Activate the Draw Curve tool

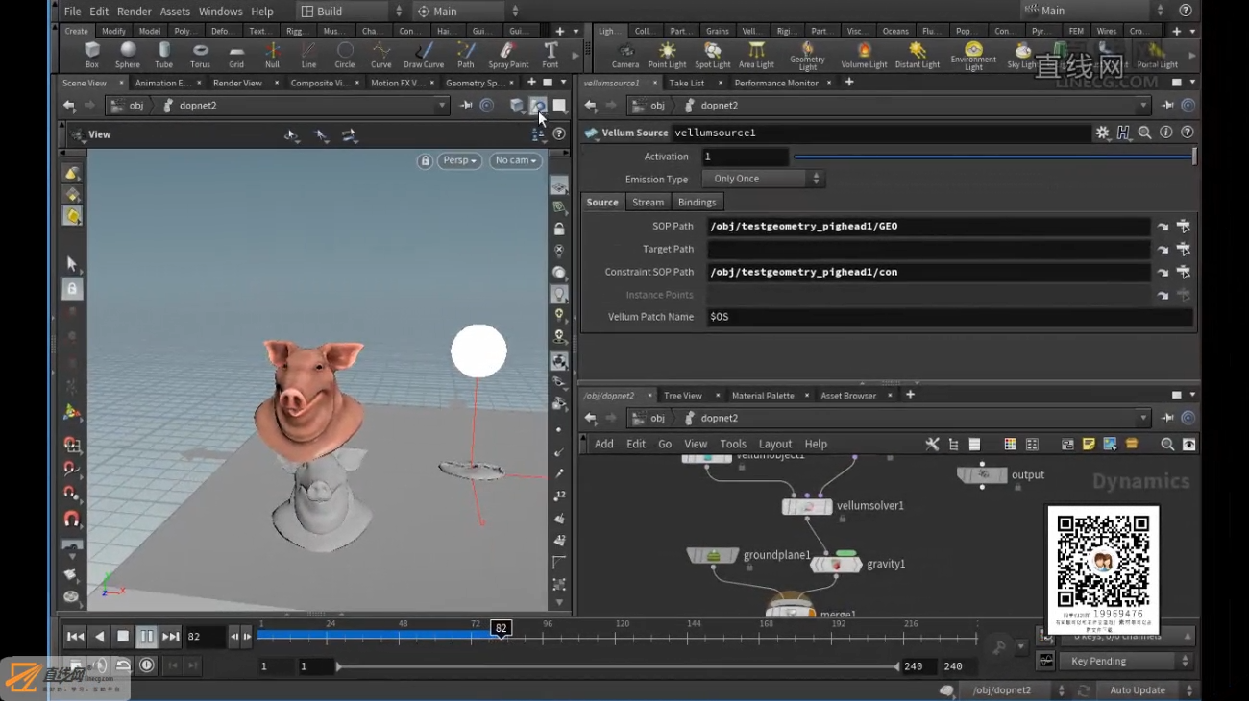click(x=424, y=55)
